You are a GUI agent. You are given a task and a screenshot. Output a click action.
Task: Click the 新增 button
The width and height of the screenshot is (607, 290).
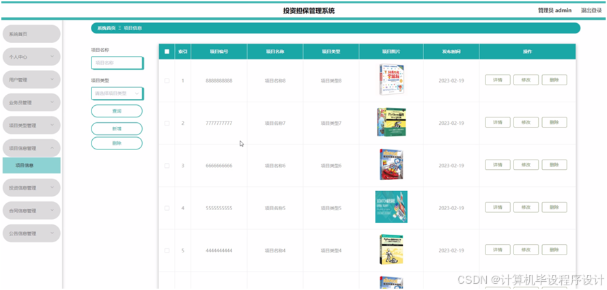[x=117, y=128]
